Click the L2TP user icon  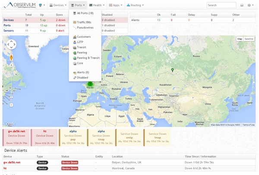[75, 42]
